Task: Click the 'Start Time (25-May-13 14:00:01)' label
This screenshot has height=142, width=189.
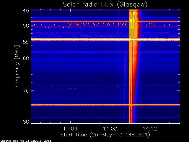Action: click(105, 135)
